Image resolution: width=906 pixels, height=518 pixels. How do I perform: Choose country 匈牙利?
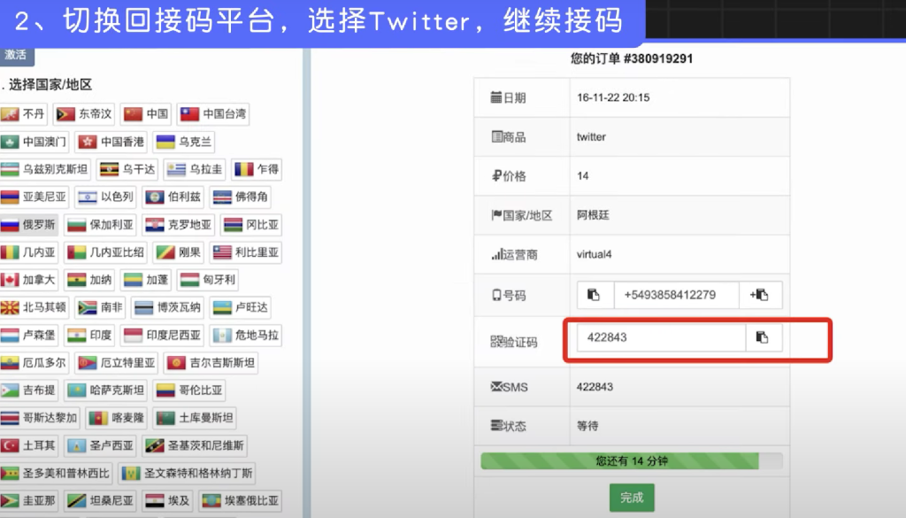tap(208, 280)
